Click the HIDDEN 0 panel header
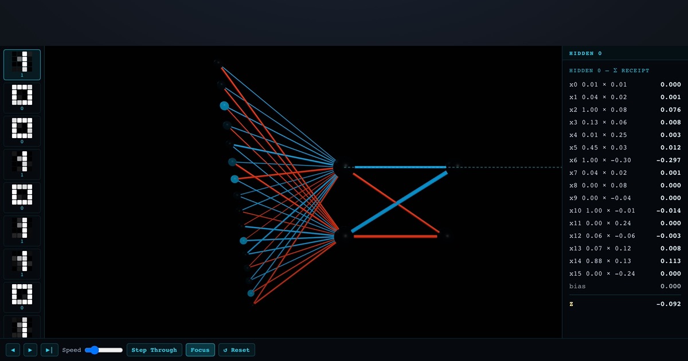The width and height of the screenshot is (688, 361). click(625, 53)
